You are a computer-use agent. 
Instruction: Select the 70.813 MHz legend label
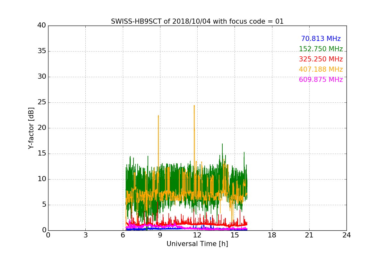[321, 39]
